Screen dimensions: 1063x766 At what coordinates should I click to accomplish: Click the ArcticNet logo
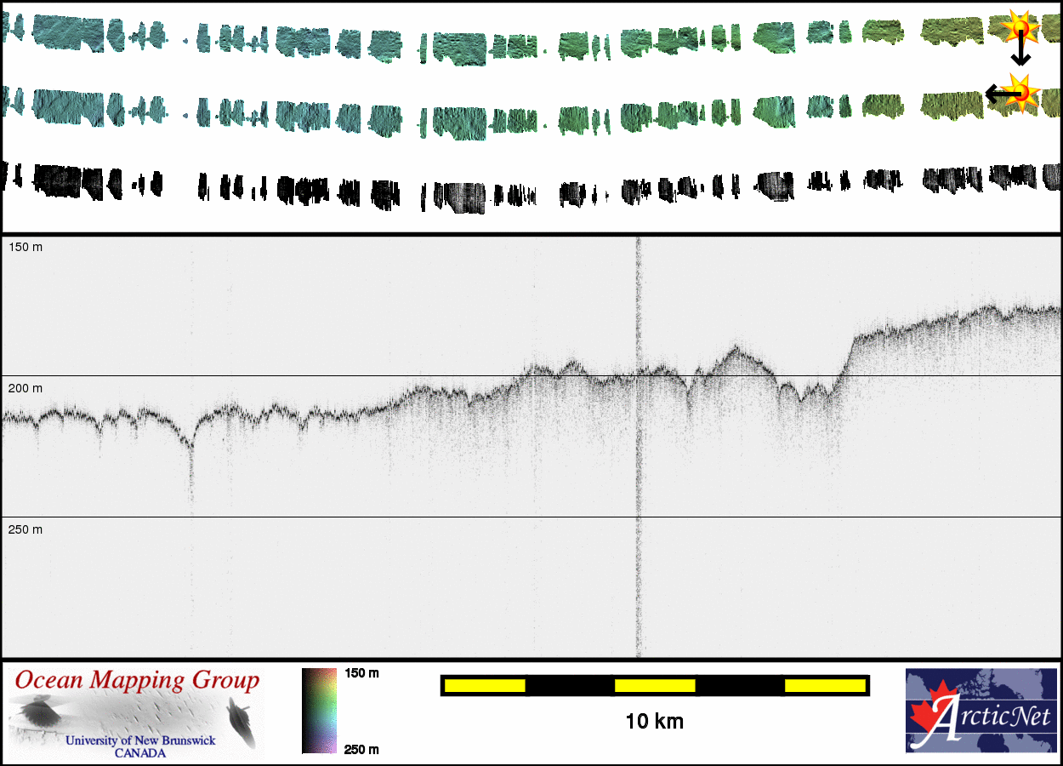pyautogui.click(x=981, y=711)
